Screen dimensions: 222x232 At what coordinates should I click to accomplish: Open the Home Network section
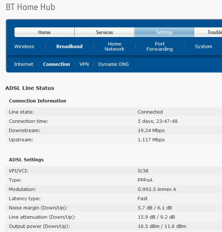114,46
